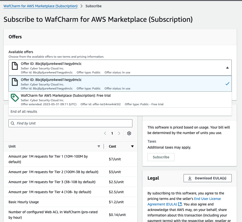Click the breadcrumb chevron separator
This screenshot has width=242, height=222.
(x=82, y=6)
